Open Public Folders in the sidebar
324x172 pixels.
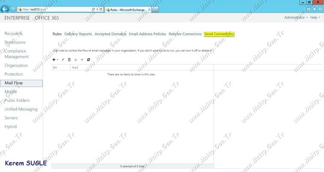pos(17,101)
